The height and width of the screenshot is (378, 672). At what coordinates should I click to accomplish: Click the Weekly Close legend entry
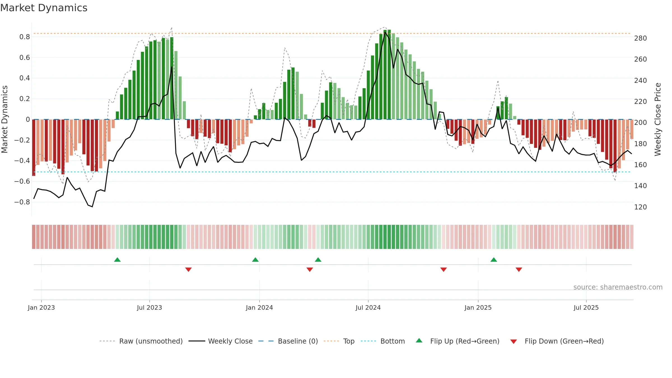point(220,341)
